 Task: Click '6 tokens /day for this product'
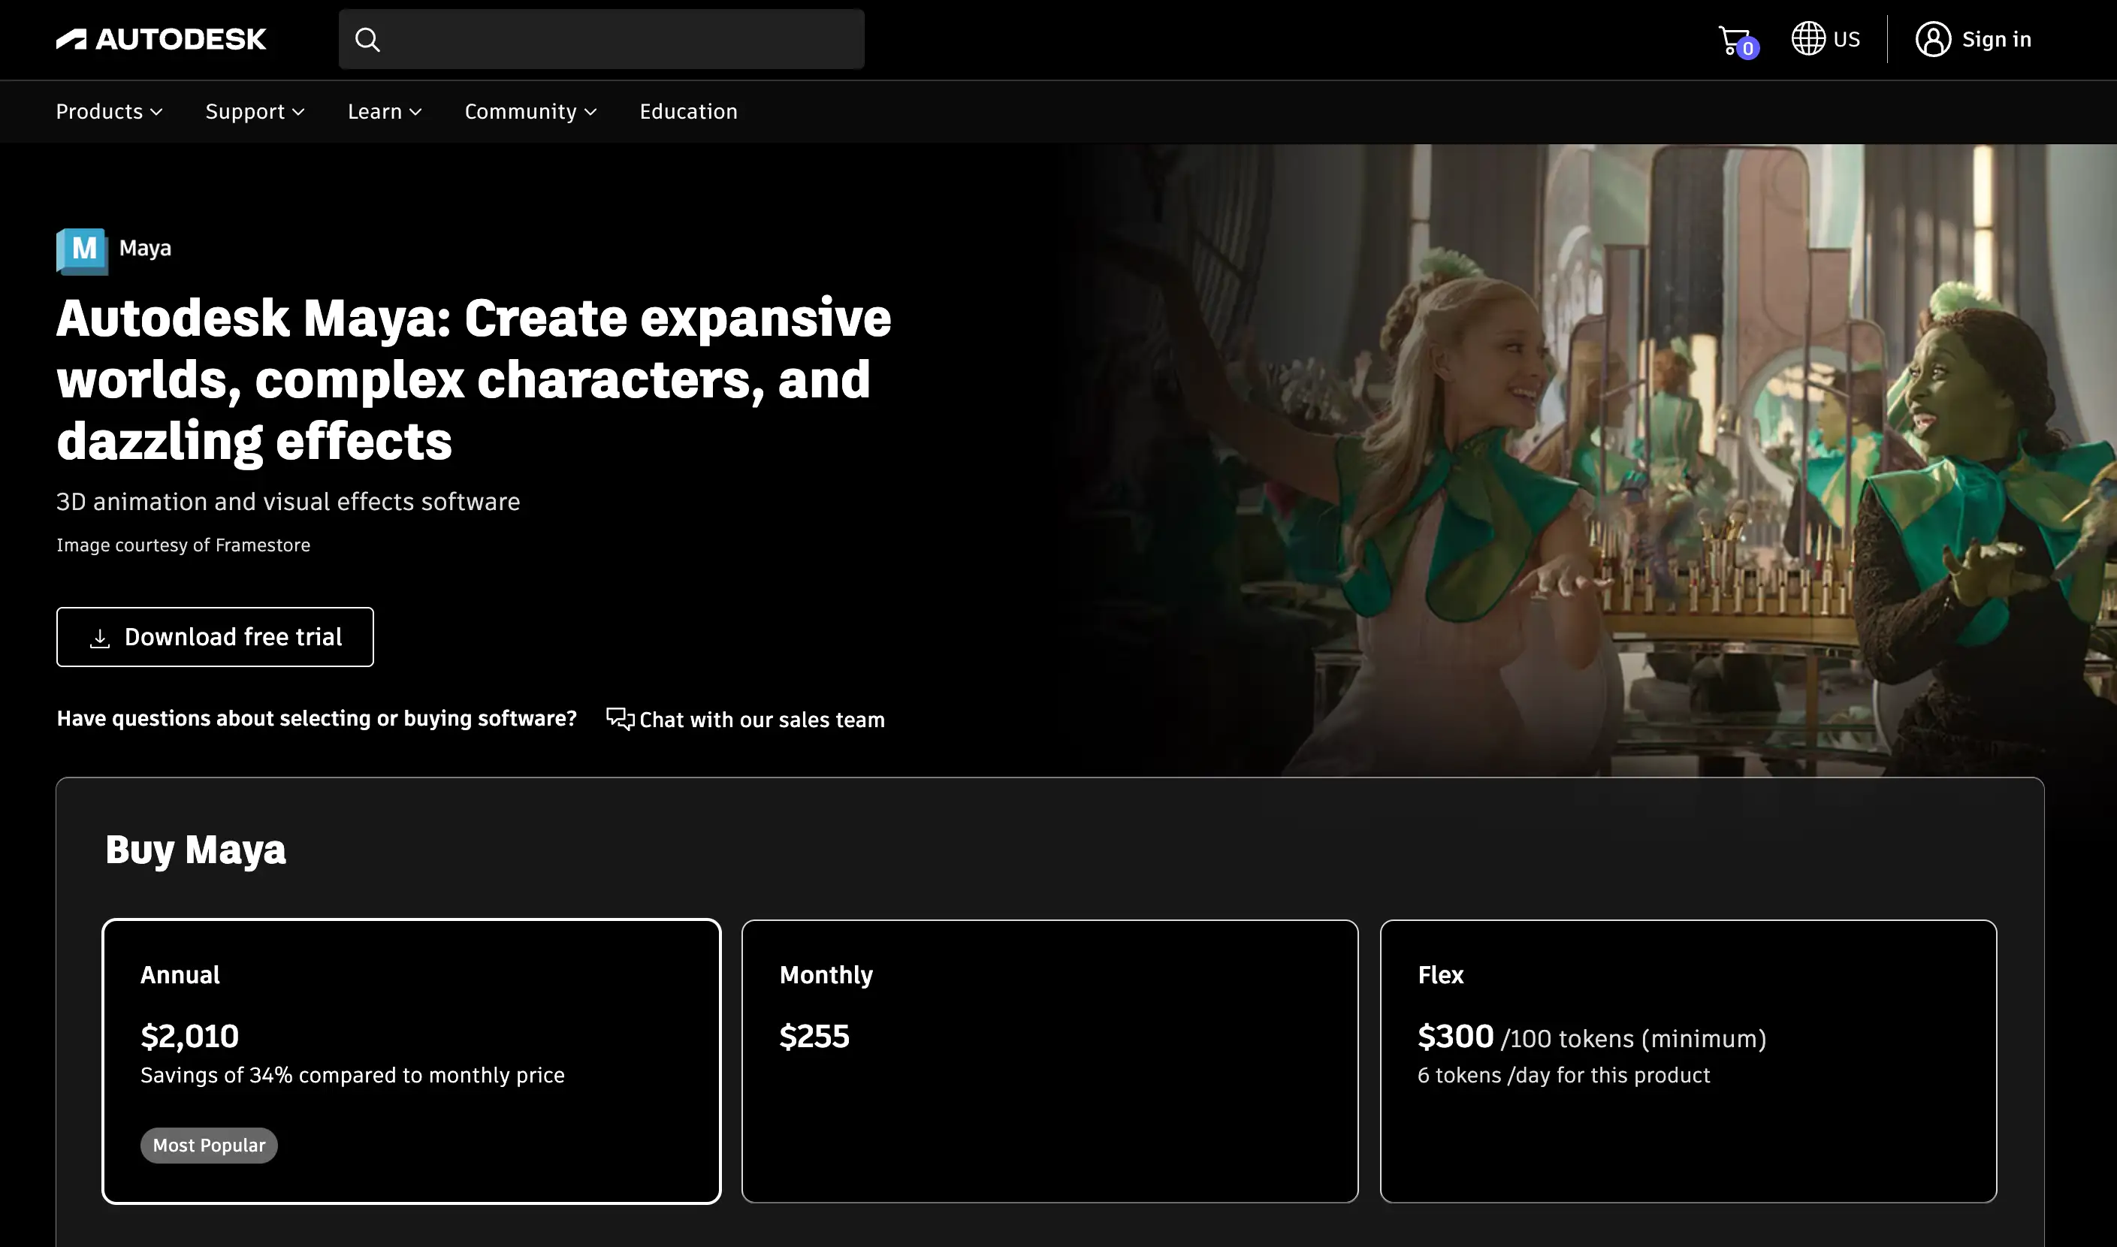pyautogui.click(x=1564, y=1076)
